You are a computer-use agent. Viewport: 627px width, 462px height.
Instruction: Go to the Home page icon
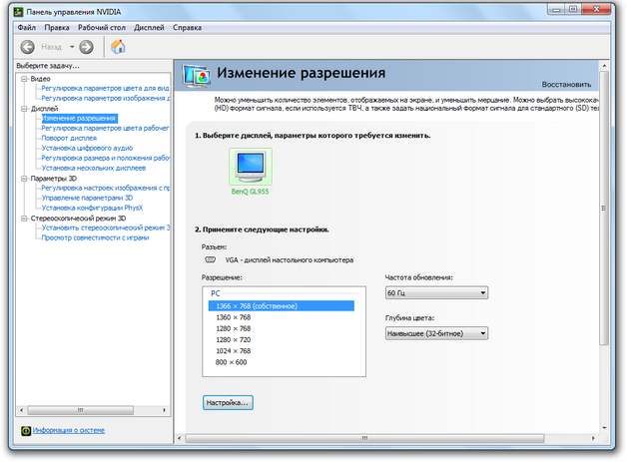pos(118,47)
